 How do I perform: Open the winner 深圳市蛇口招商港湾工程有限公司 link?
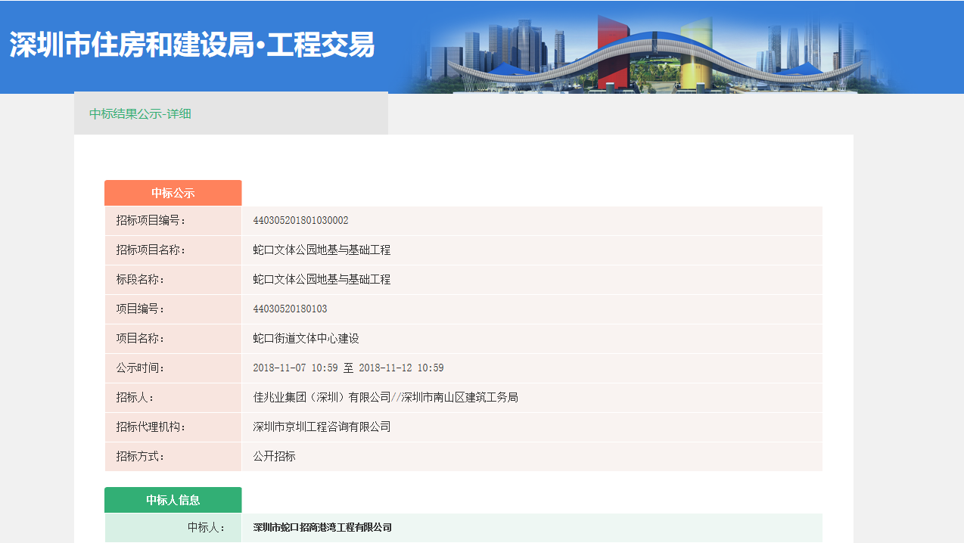click(x=321, y=528)
